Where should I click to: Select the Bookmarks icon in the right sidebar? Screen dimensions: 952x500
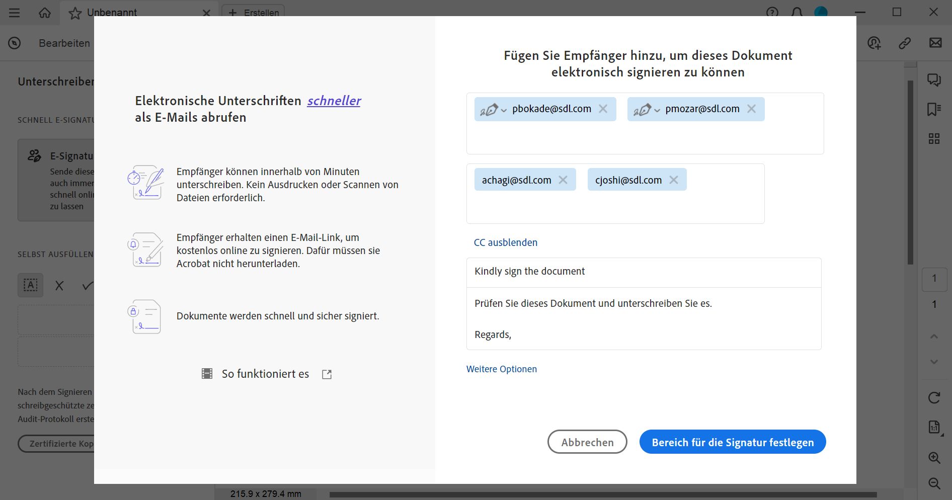tap(934, 109)
